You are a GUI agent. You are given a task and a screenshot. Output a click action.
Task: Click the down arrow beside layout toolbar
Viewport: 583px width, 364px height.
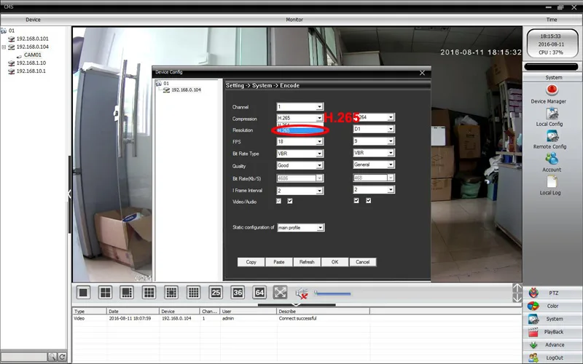517,298
